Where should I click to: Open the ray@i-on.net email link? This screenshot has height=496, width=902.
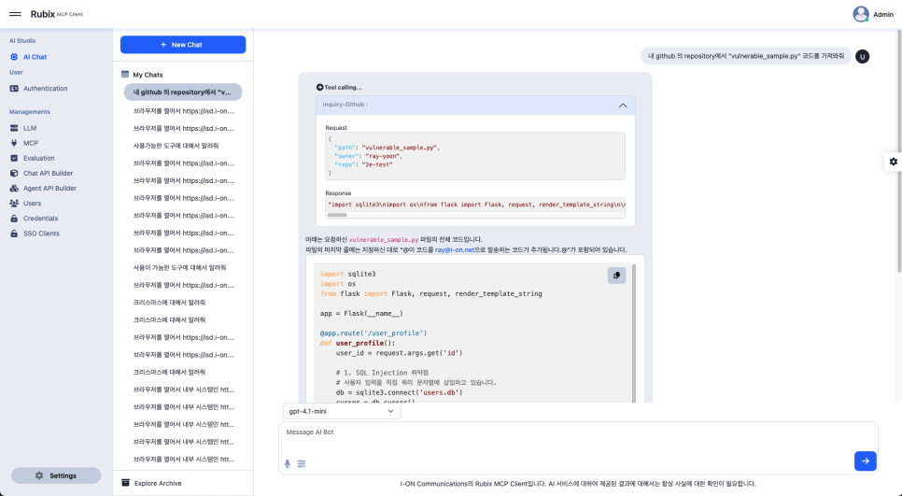click(x=455, y=249)
